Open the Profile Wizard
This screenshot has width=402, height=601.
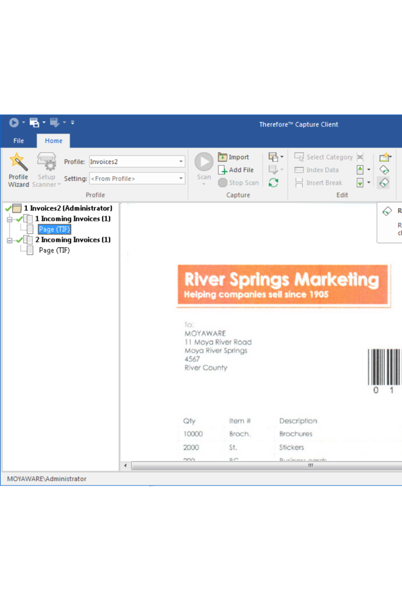coord(18,170)
